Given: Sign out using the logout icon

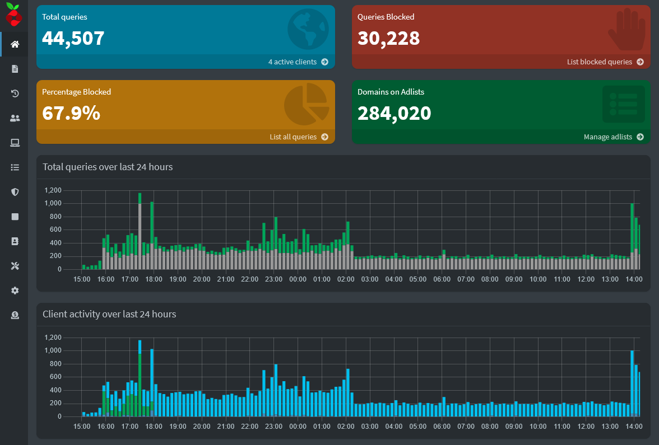Looking at the screenshot, I should [x=14, y=315].
